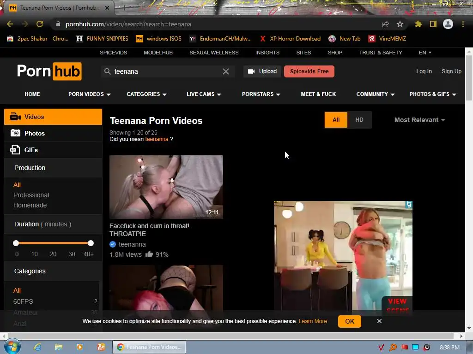Click the OK cookie button

[350, 321]
